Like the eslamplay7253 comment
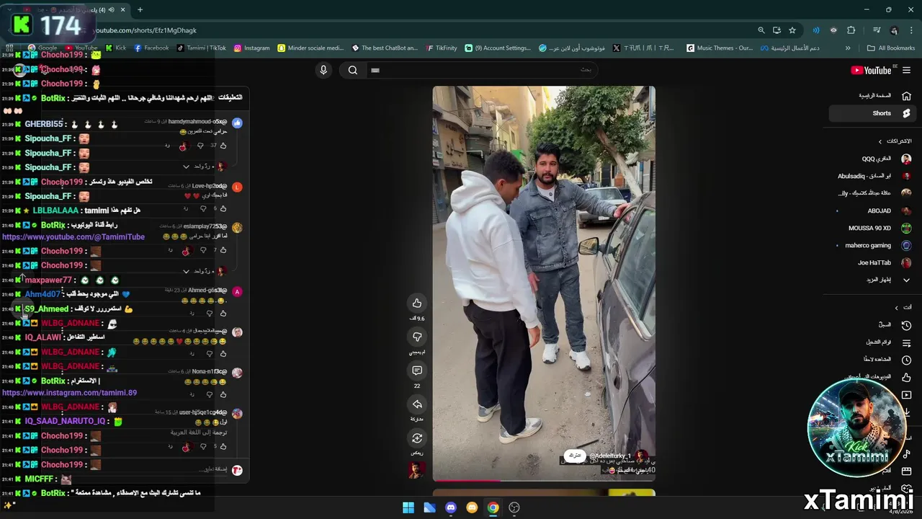Viewport: 922px width, 519px height. click(223, 250)
